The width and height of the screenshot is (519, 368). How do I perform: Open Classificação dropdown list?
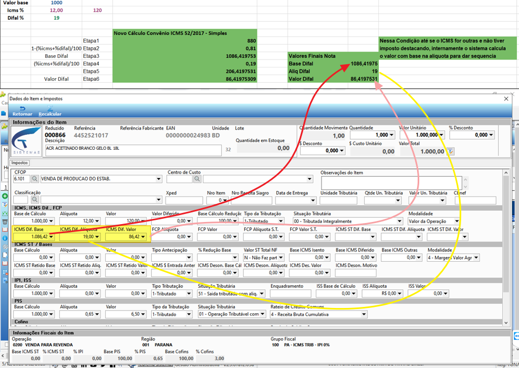(159, 200)
